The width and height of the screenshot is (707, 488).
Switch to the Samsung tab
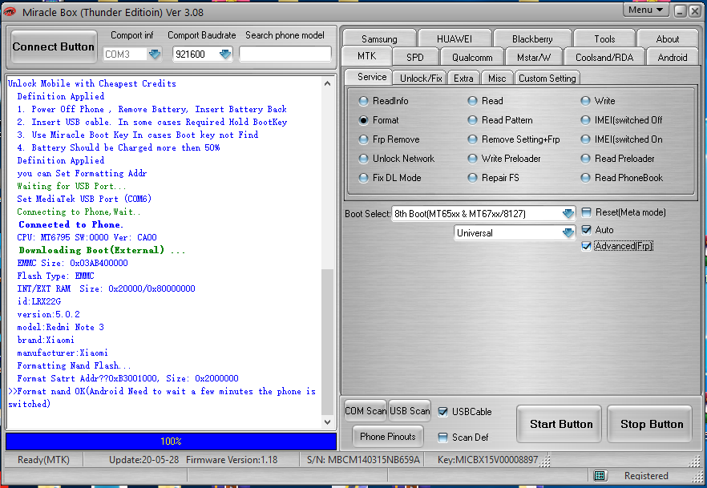point(379,38)
